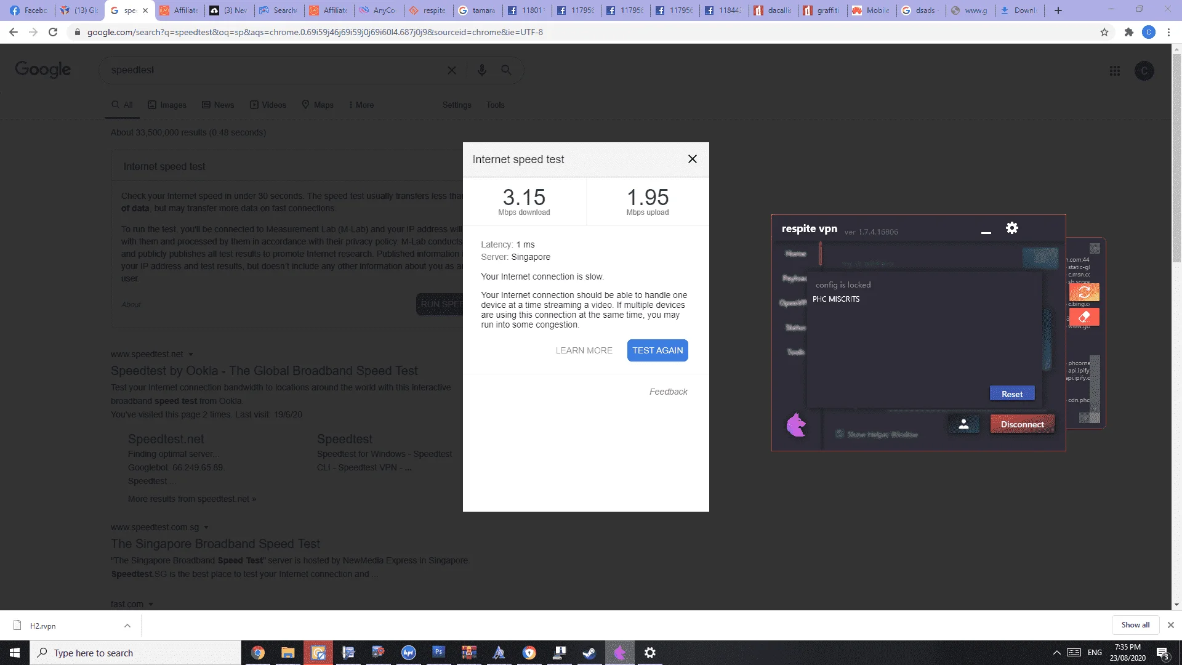
Task: Open The Singapore Broadband Speed Test result
Action: pyautogui.click(x=215, y=544)
